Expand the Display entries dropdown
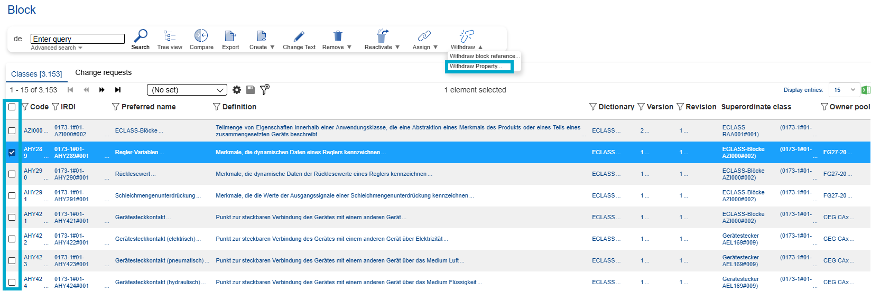Viewport: 871px width, 291px height. coord(844,90)
